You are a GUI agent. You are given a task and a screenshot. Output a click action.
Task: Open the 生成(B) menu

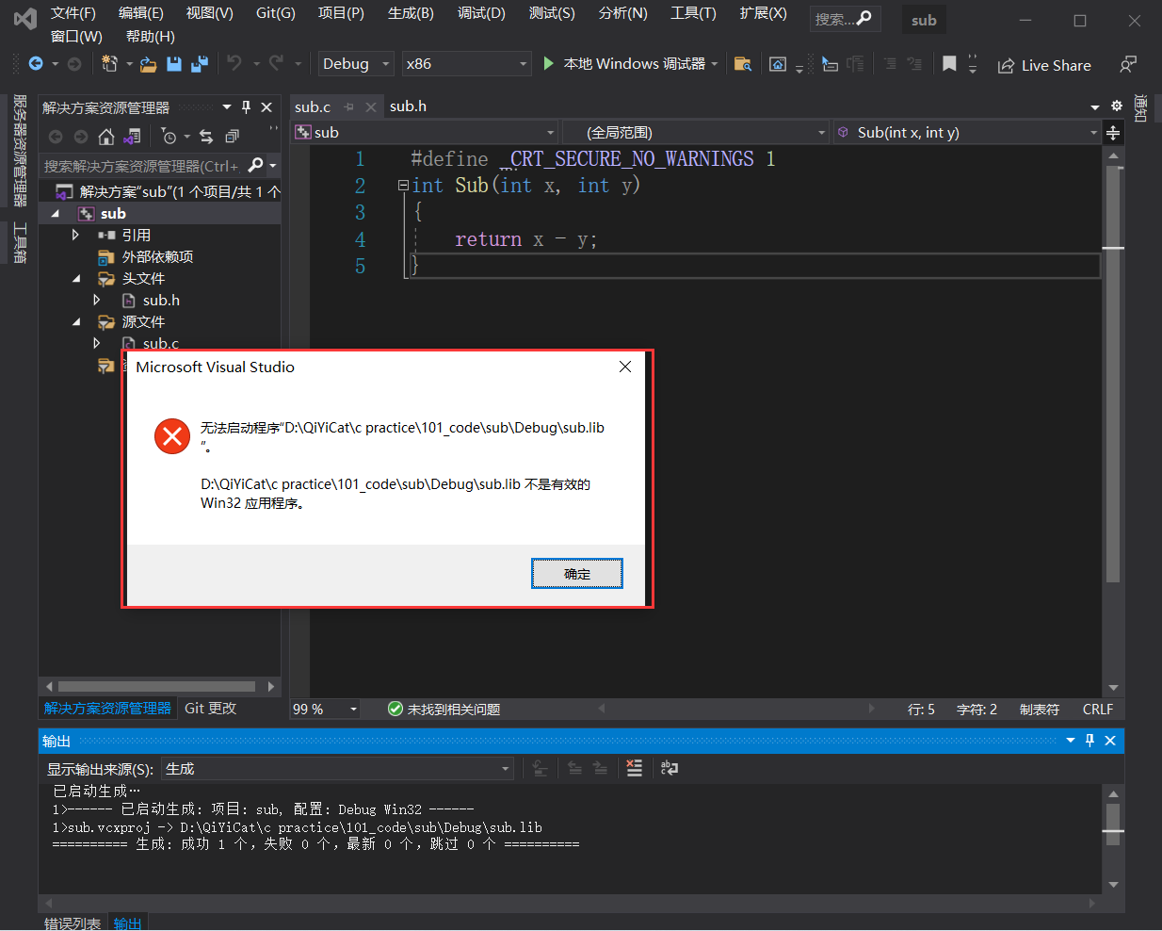tap(411, 13)
